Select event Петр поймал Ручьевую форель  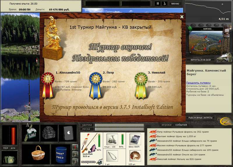(183, 132)
